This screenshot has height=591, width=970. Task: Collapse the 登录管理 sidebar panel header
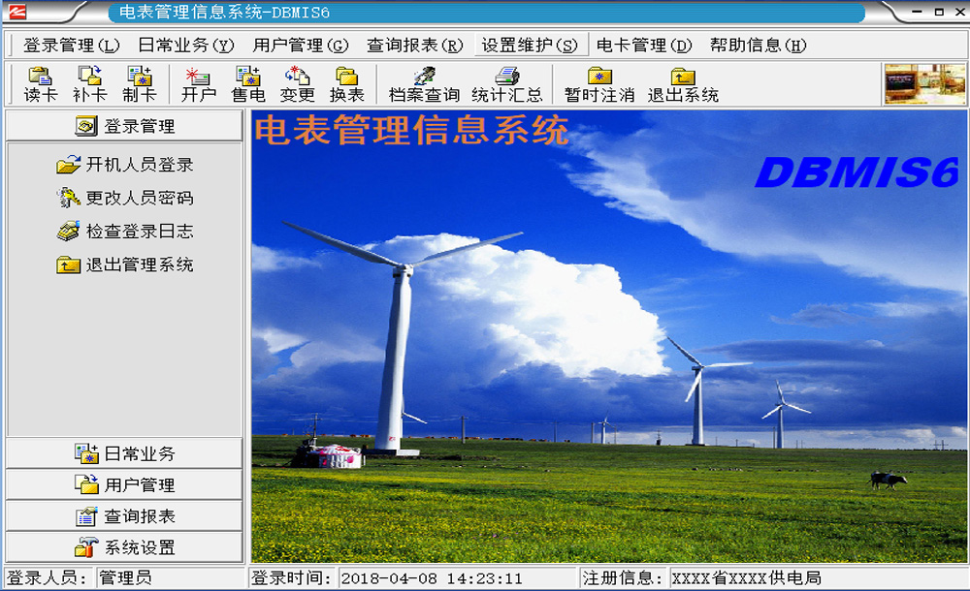coord(124,126)
